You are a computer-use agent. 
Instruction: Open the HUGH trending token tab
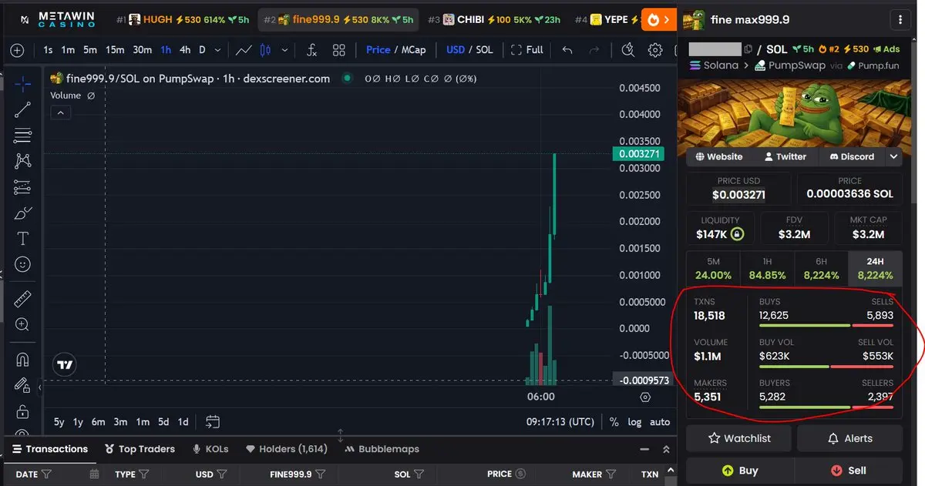183,19
